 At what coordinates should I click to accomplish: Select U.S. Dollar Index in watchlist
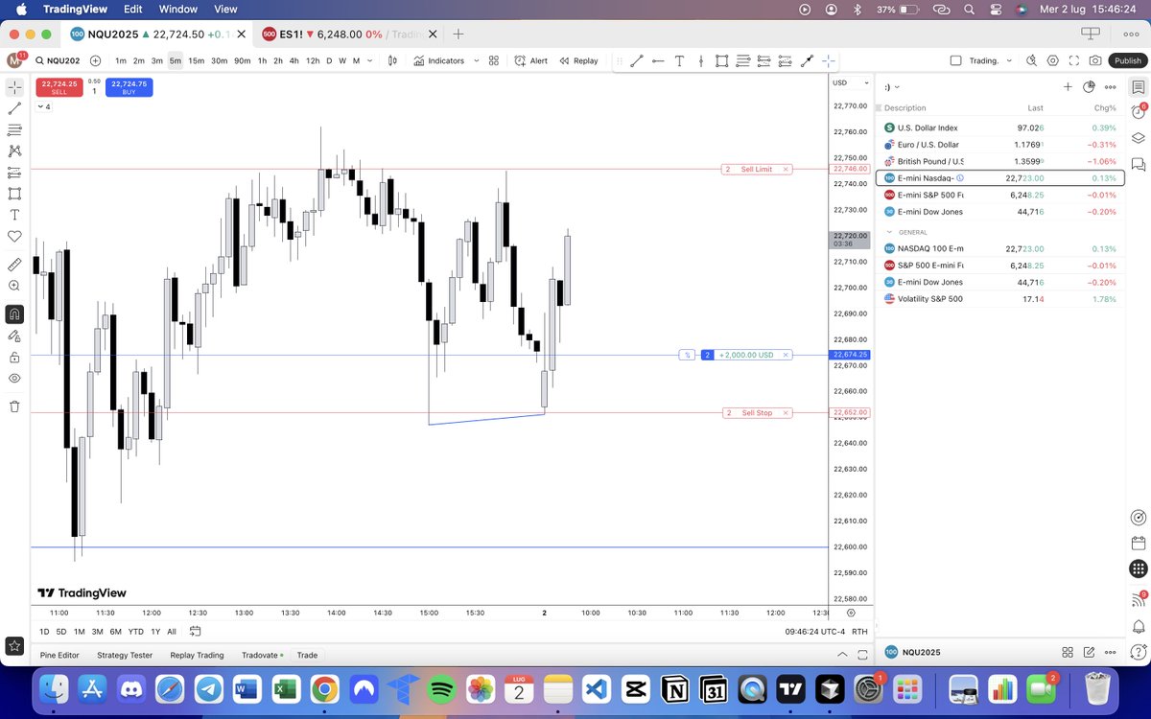click(x=1000, y=128)
